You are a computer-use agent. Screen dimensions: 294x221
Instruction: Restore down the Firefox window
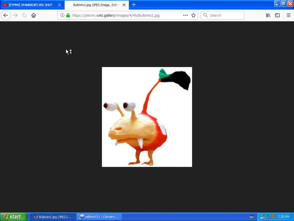(x=283, y=3)
